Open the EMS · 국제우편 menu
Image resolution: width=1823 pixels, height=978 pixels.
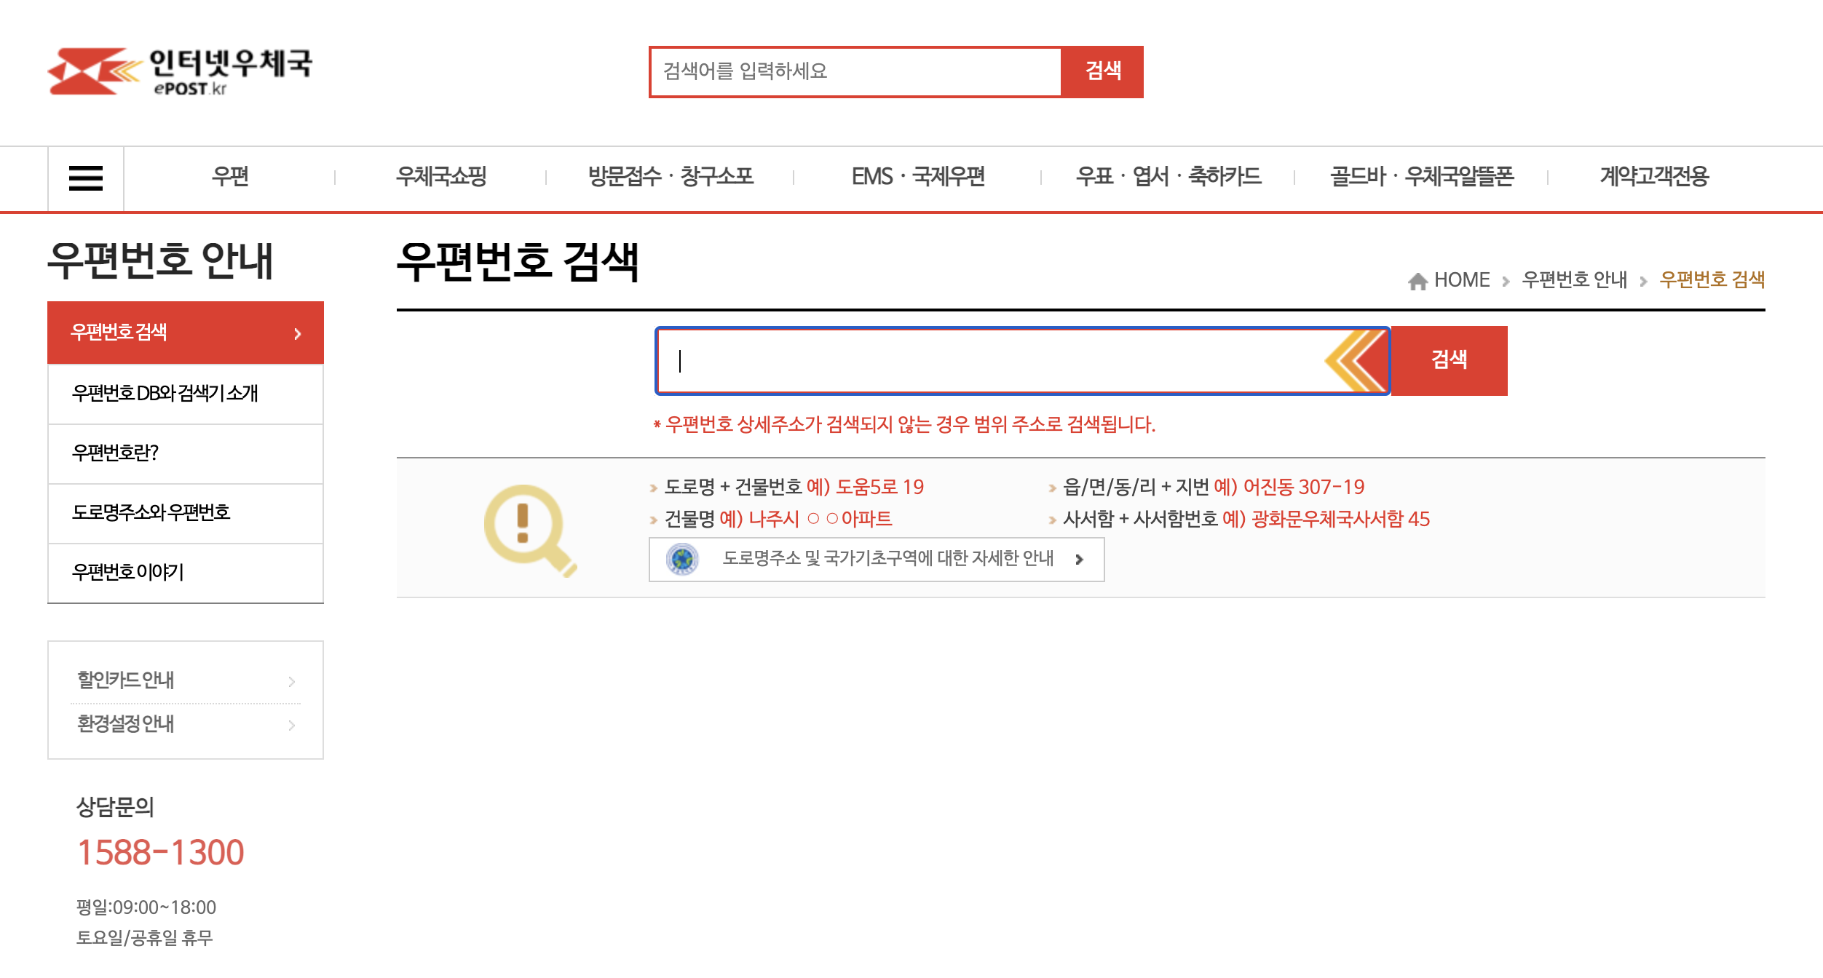pyautogui.click(x=917, y=177)
